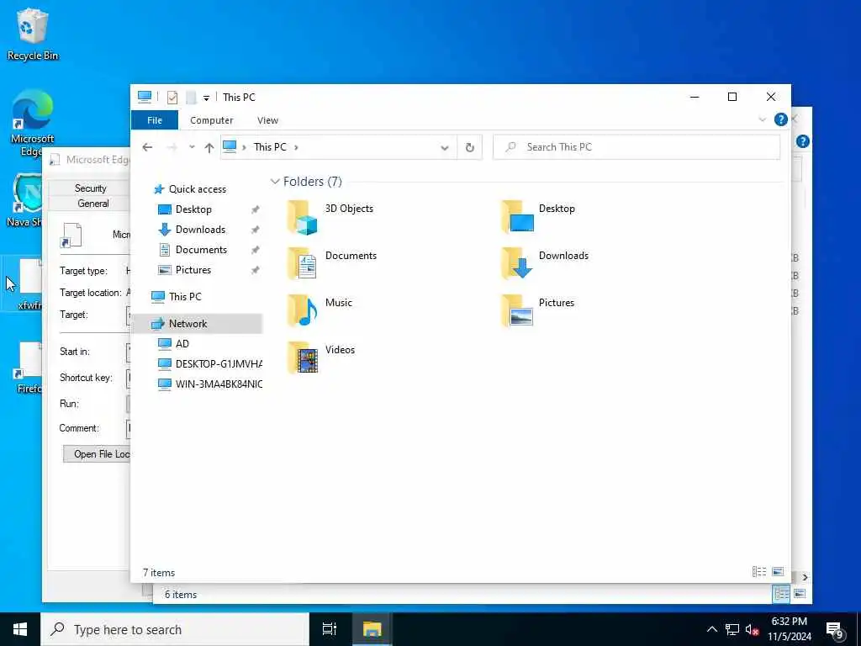Viewport: 861px width, 646px height.
Task: Open the File tab
Action: tap(155, 120)
